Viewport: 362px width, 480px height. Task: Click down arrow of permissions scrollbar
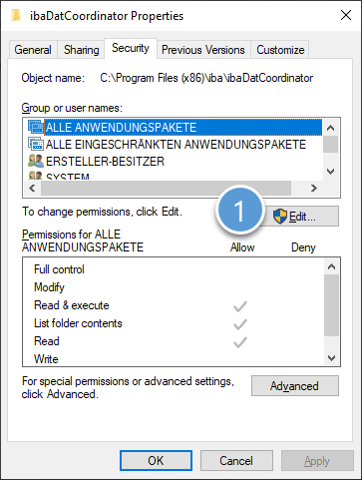[331, 358]
